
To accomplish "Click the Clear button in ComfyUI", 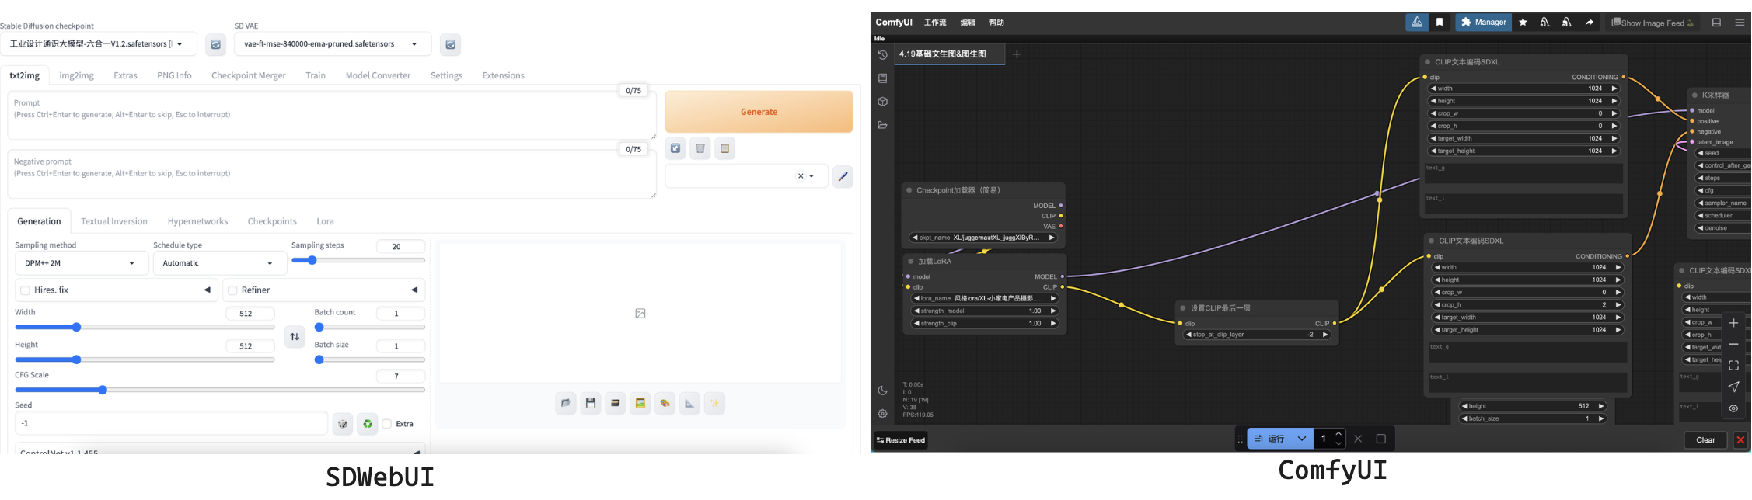I will pos(1705,439).
